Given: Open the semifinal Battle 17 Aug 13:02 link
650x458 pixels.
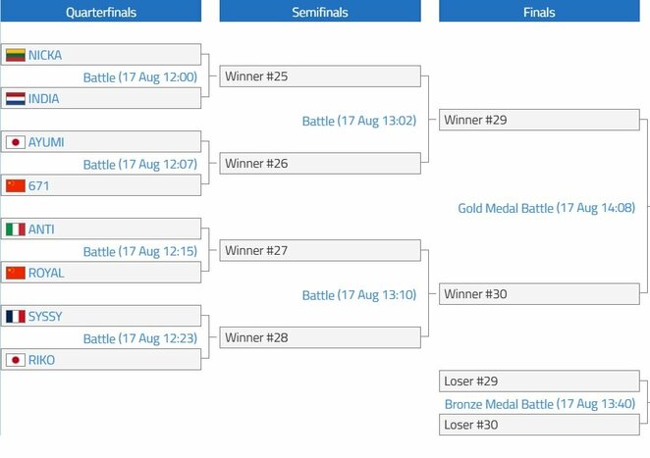Looking at the screenshot, I should click(x=359, y=121).
